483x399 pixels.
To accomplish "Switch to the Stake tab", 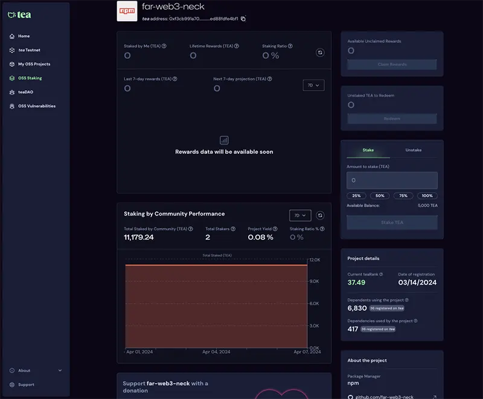I will 368,150.
